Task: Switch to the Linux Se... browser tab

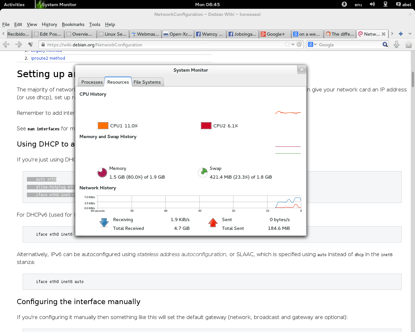Action: coord(113,34)
